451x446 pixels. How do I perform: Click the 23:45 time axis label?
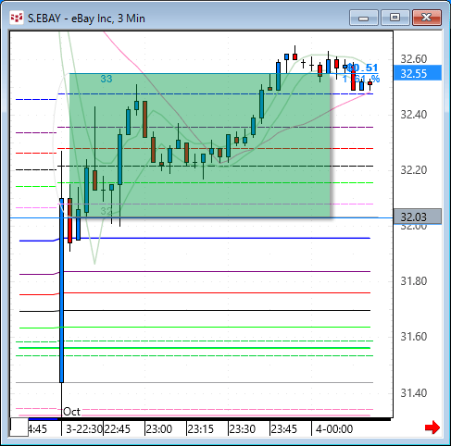point(283,429)
